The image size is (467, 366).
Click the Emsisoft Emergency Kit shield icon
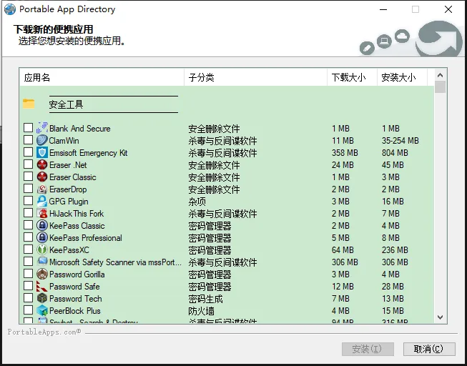tap(42, 152)
